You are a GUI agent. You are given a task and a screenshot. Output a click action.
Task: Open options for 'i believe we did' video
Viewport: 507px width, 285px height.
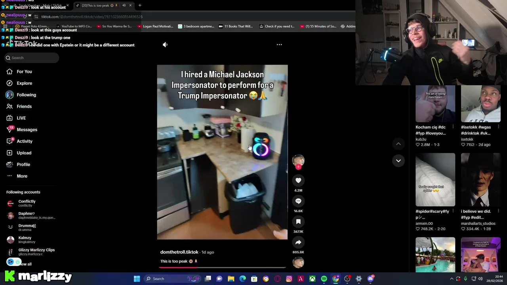(498, 211)
